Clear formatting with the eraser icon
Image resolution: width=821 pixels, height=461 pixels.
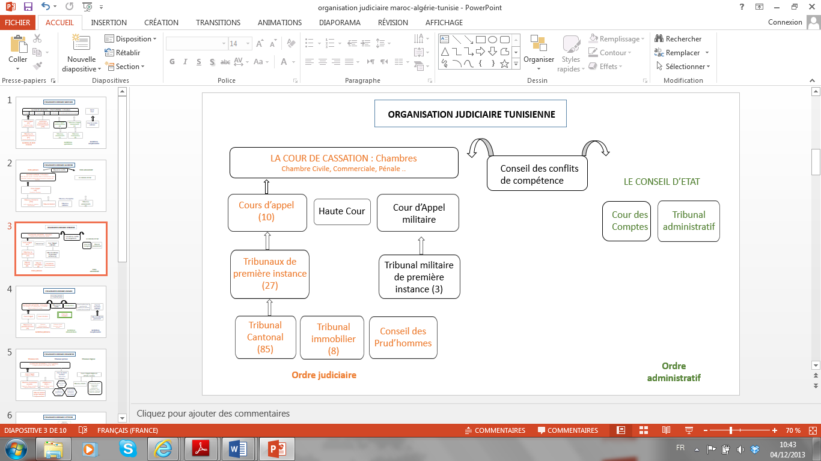click(291, 43)
